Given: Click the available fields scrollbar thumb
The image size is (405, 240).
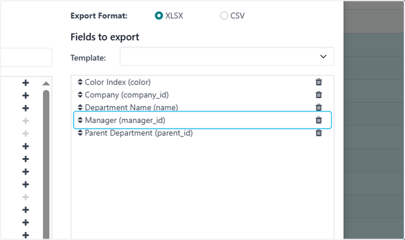Looking at the screenshot, I should click(x=46, y=165).
